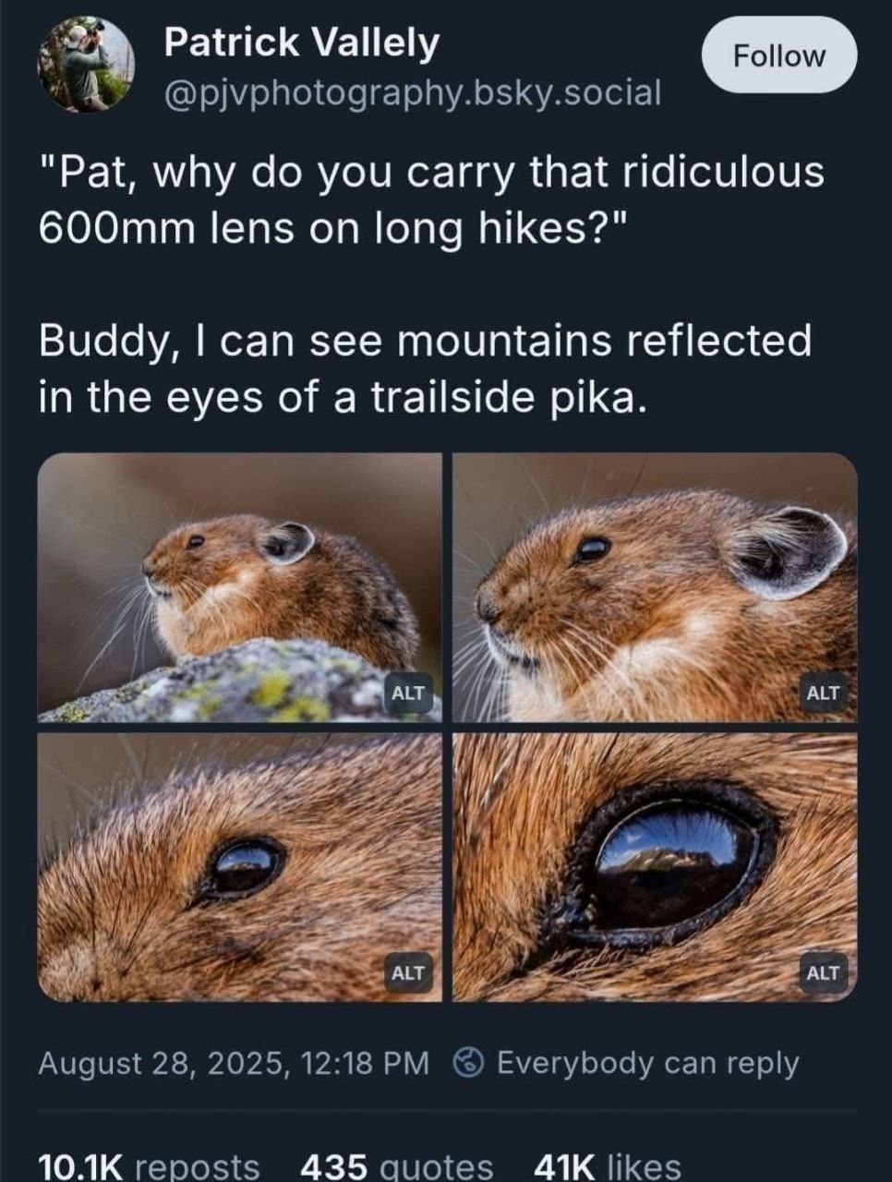Viewport: 892px width, 1182px height.
Task: Open the pika on lichen rock photo
Action: click(x=240, y=587)
